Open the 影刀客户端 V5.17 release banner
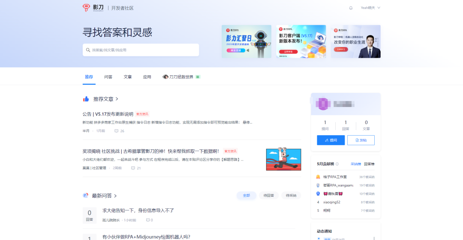This screenshot has width=463, height=240. pyautogui.click(x=301, y=41)
